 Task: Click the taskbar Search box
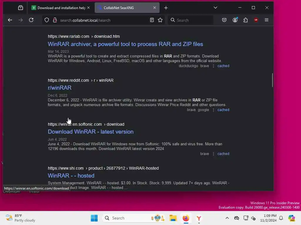click(x=134, y=218)
